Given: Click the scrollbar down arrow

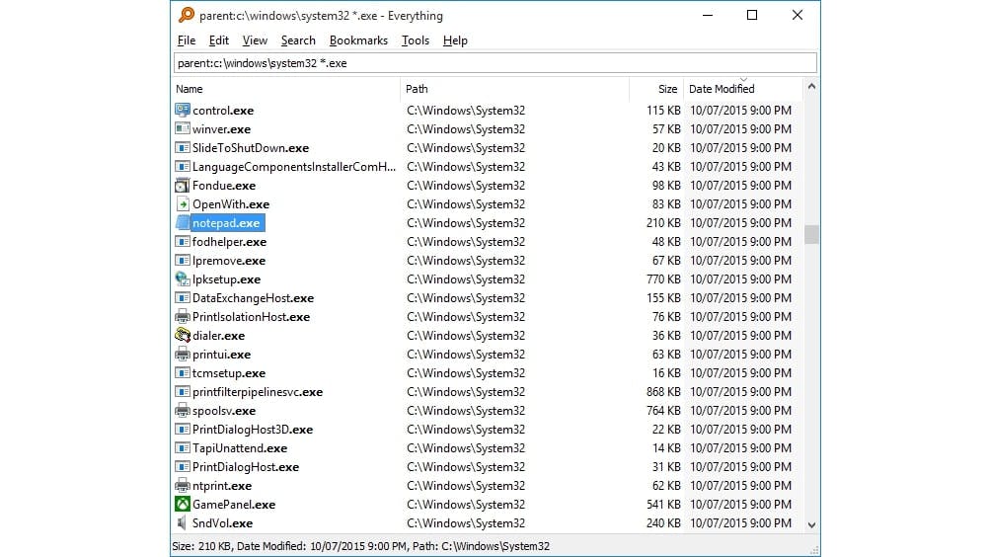Looking at the screenshot, I should pos(812,524).
